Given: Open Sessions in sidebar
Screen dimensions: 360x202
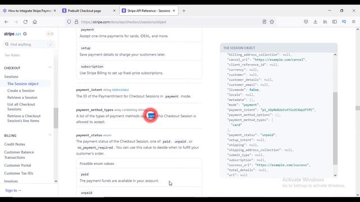Looking at the screenshot, I should tap(11, 76).
